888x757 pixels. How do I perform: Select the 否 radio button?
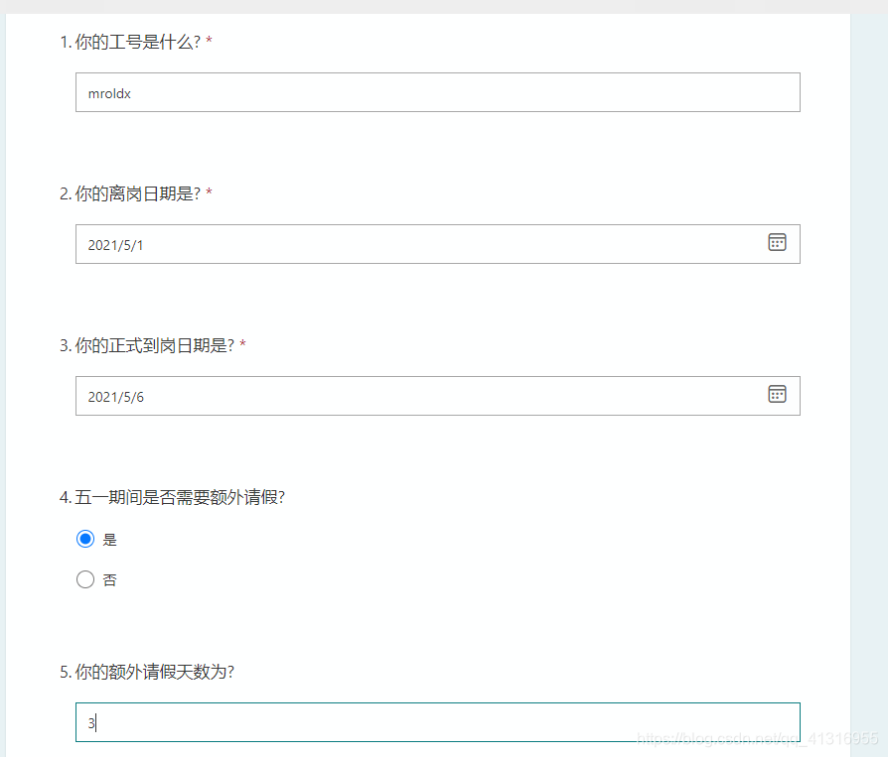pos(85,578)
